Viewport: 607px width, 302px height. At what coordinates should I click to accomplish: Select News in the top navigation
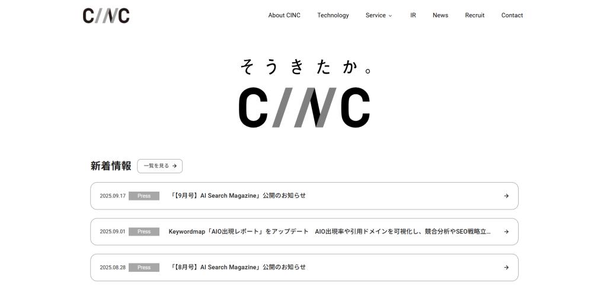pyautogui.click(x=440, y=15)
